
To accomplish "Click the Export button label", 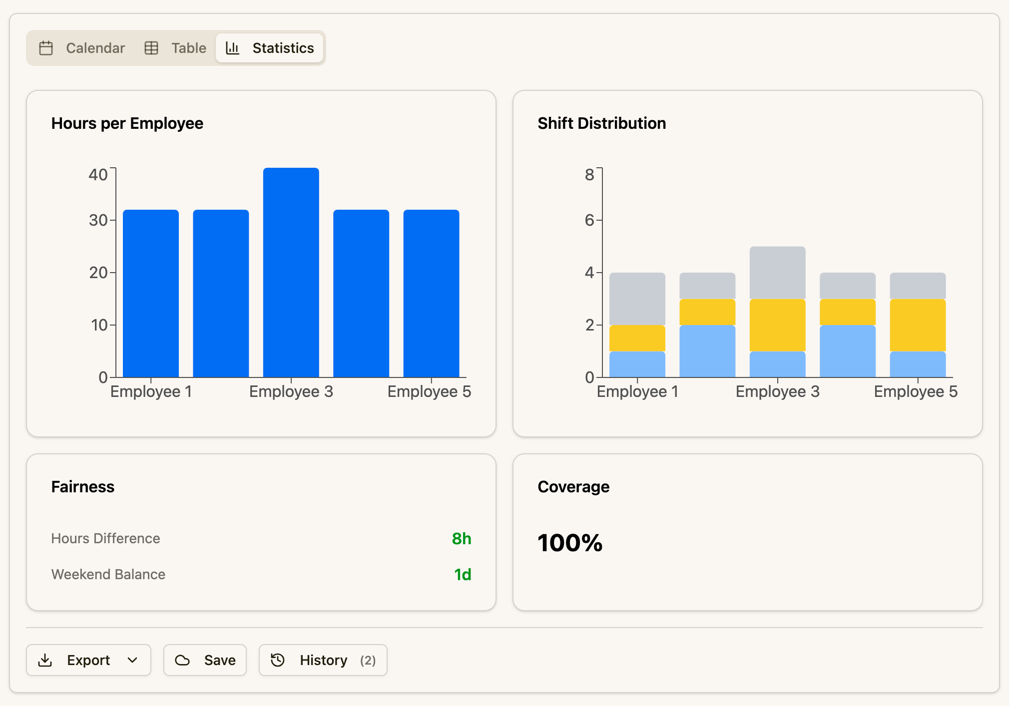I will tap(88, 660).
